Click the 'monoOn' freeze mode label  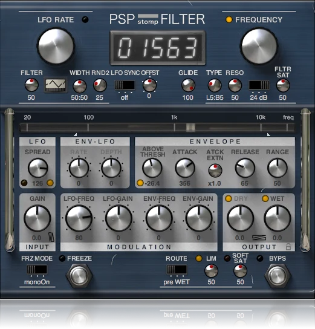tap(37, 282)
